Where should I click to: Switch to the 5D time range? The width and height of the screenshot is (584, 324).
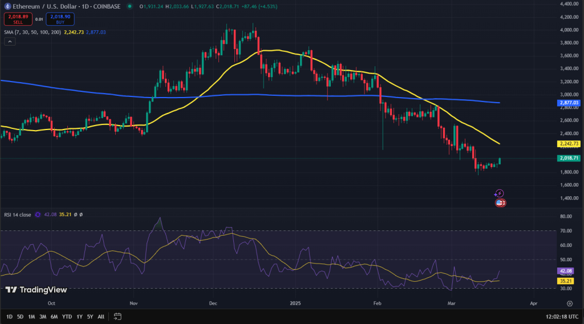[x=20, y=317]
